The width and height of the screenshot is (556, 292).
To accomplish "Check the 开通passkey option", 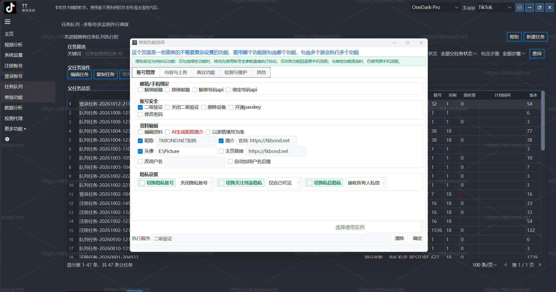I will (x=231, y=107).
